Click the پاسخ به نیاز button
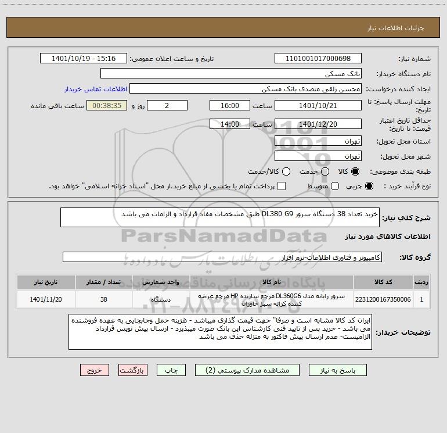Image resolution: width=447 pixels, height=433 pixels. tap(338, 370)
